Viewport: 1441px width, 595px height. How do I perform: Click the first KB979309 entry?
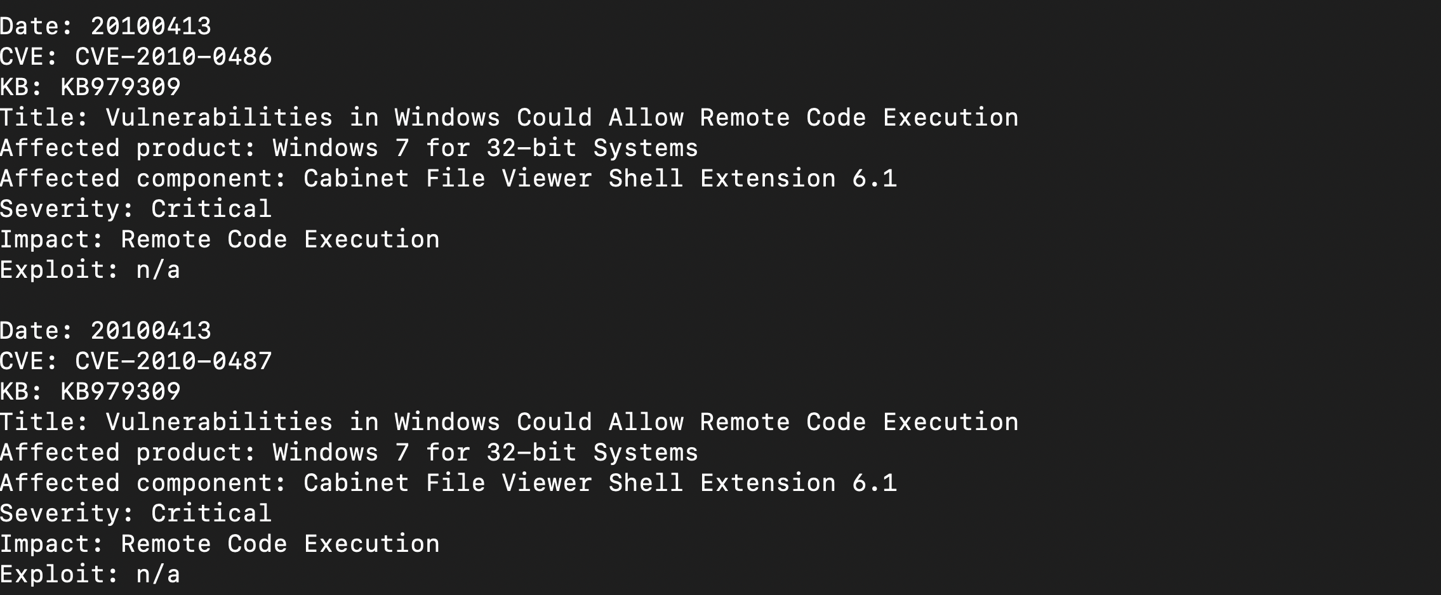121,88
